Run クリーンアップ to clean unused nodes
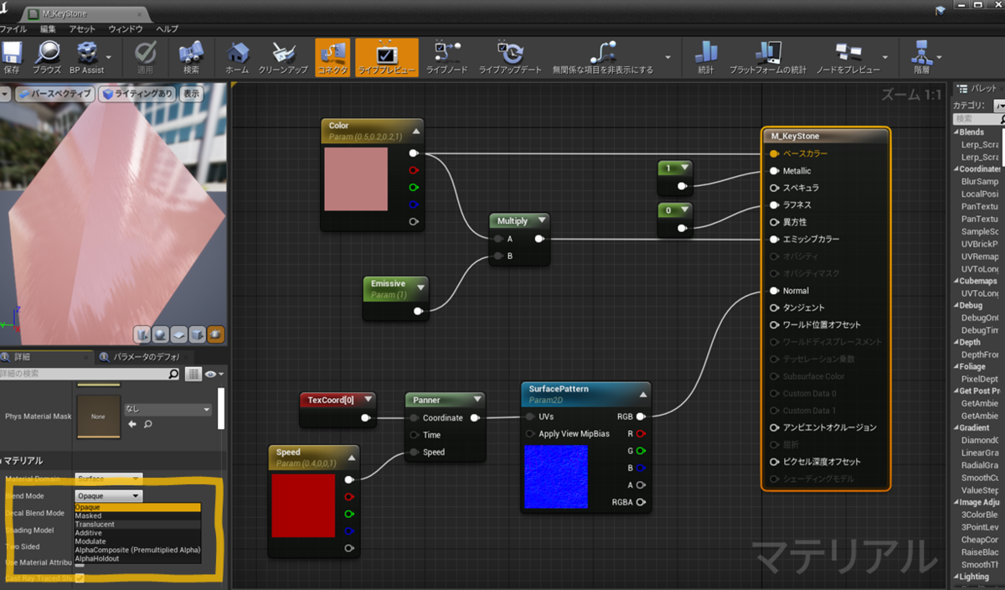Image resolution: width=1005 pixels, height=590 pixels. 283,58
